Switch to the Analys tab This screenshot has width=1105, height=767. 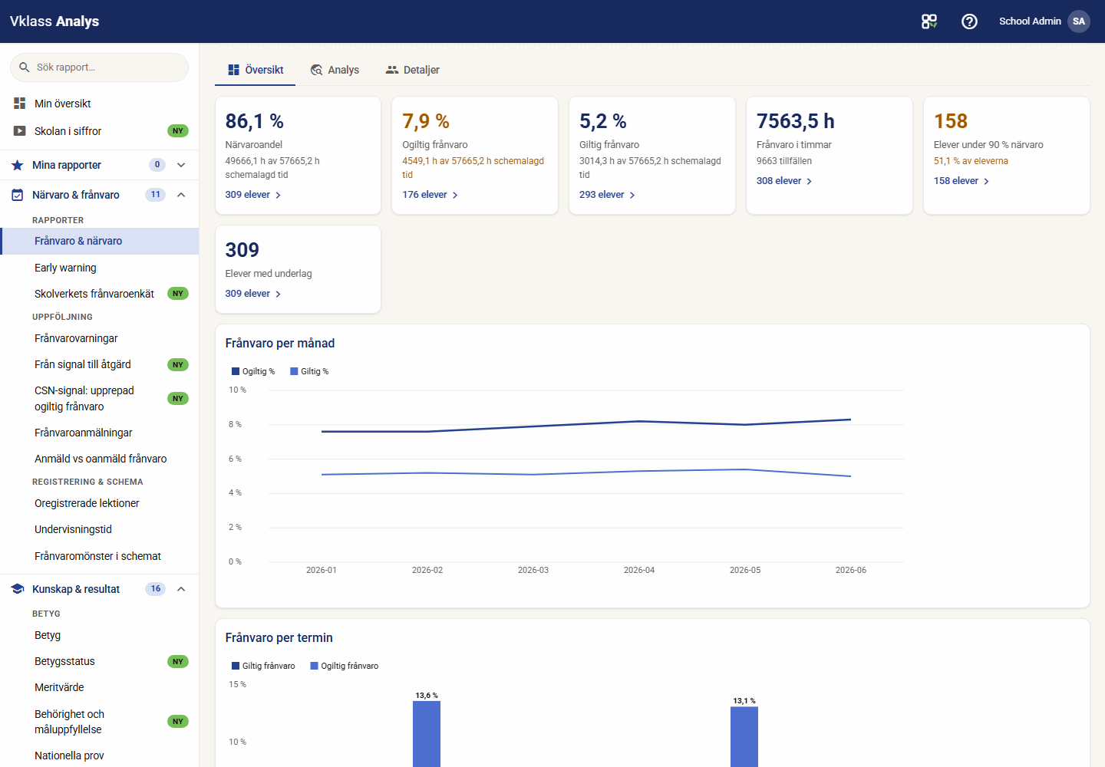(x=335, y=70)
